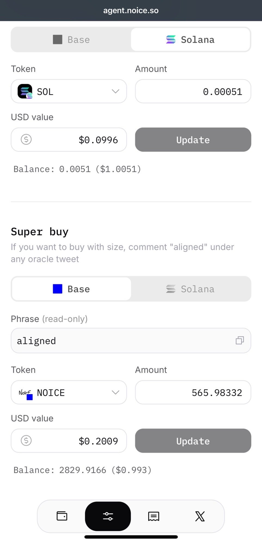
Task: Open the NOICE token dropdown
Action: 115,392
